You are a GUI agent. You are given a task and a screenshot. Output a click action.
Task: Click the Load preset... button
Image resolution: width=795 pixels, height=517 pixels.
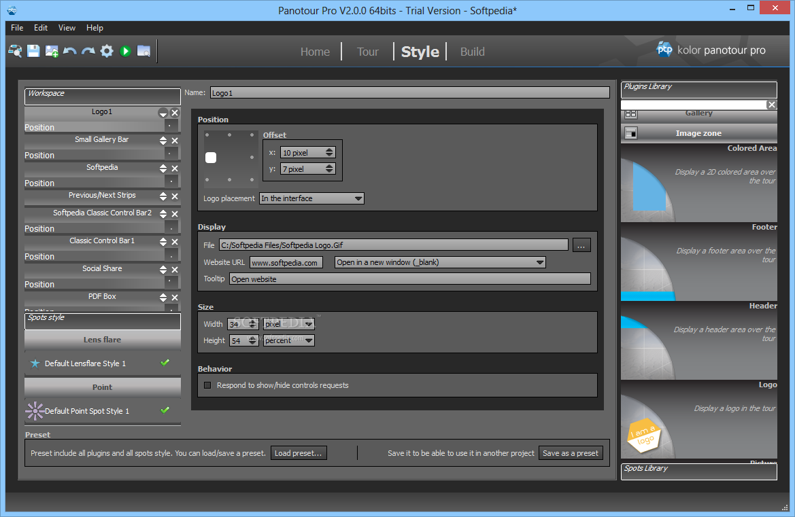click(299, 453)
